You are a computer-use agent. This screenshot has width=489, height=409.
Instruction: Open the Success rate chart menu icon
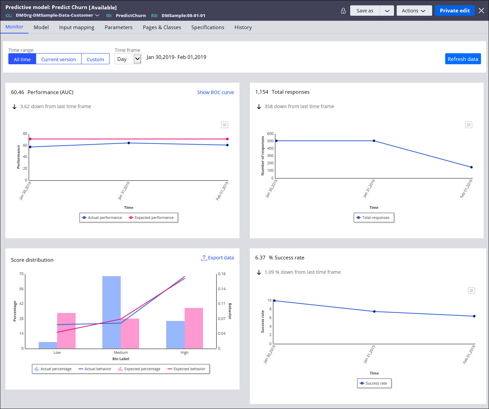click(x=471, y=291)
